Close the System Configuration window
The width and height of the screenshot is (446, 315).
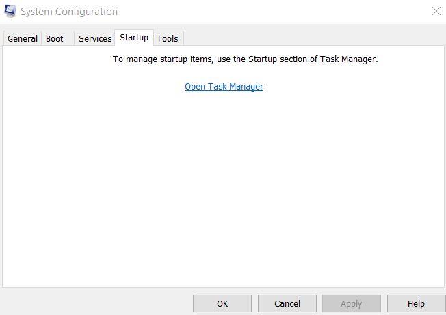[x=436, y=11]
